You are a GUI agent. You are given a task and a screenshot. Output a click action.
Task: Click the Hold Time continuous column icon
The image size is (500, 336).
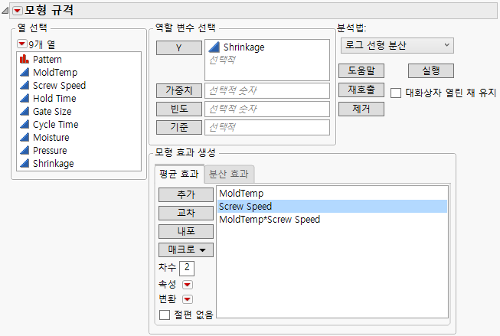(x=25, y=98)
